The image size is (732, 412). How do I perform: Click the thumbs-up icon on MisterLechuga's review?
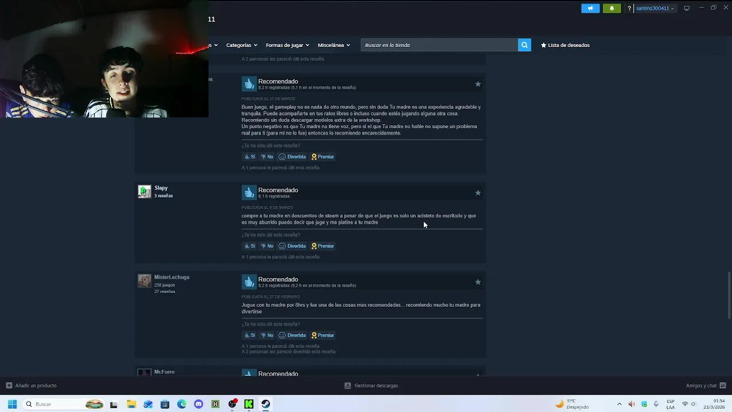pyautogui.click(x=249, y=282)
